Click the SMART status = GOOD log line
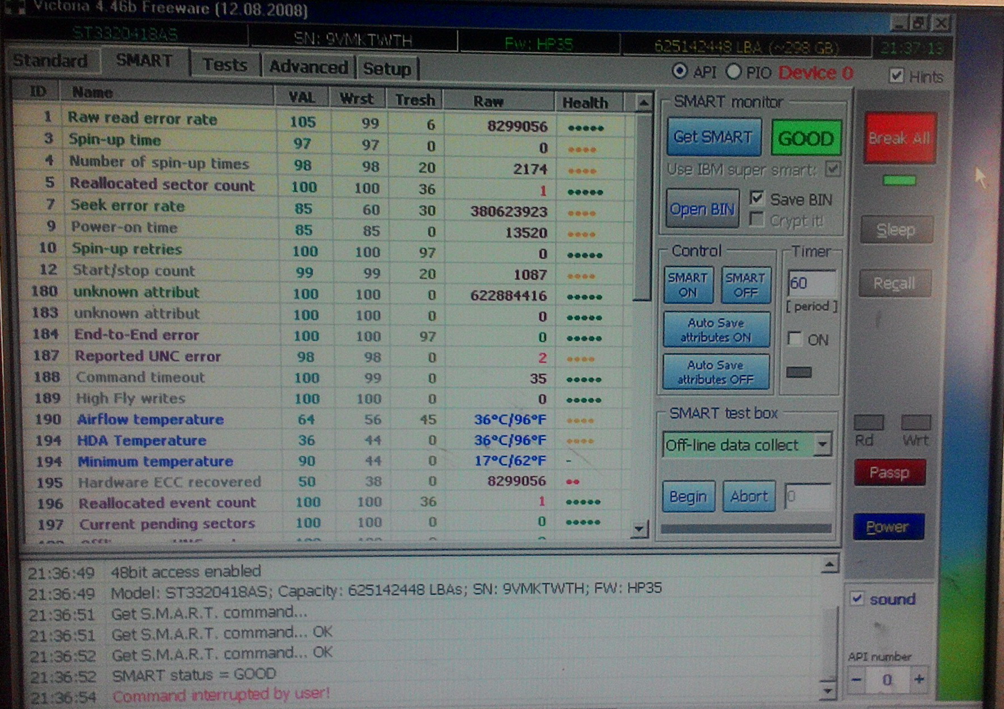Screen dimensions: 1004x709 pos(194,675)
